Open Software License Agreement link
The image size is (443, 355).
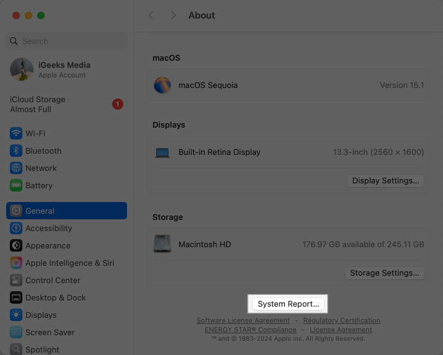243,320
